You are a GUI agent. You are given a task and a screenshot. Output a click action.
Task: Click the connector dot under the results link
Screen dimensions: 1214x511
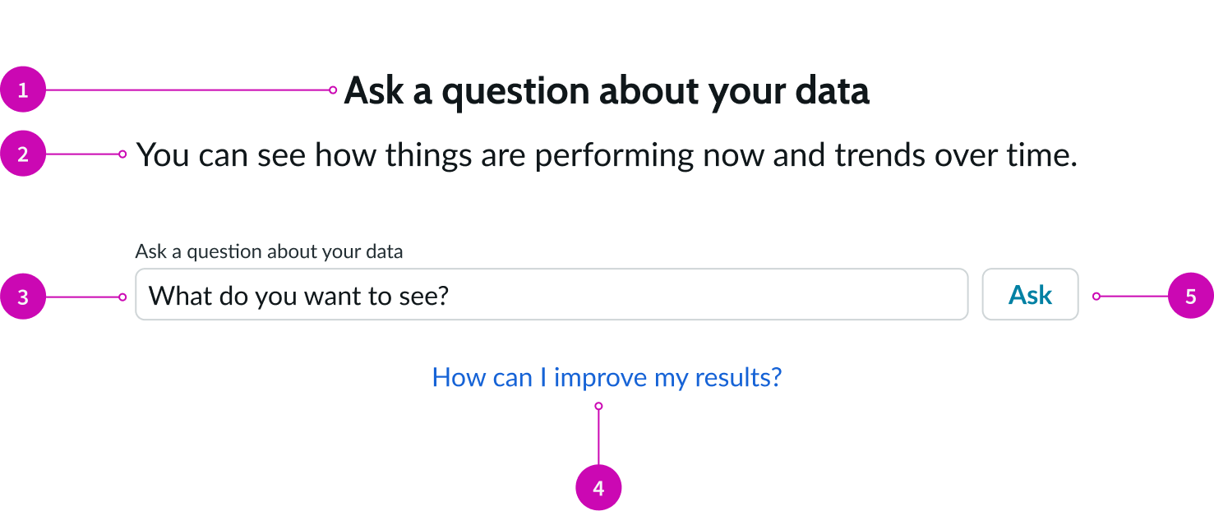[599, 404]
